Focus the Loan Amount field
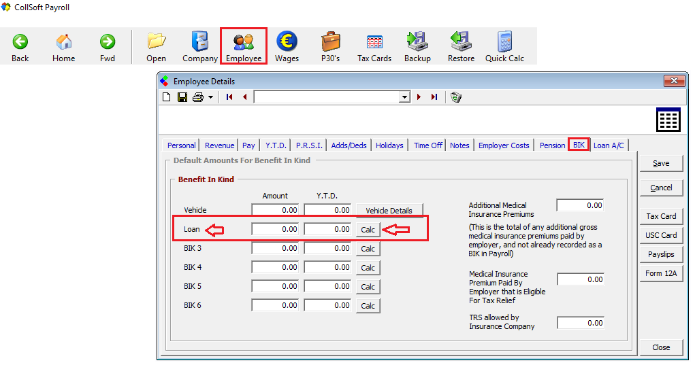This screenshot has width=695, height=365. tap(275, 229)
